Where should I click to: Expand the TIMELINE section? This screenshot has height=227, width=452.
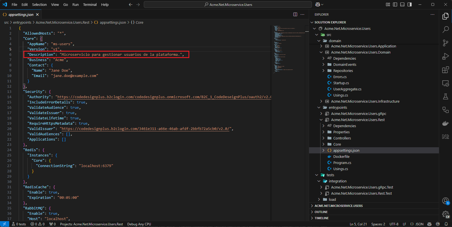[x=322, y=218]
